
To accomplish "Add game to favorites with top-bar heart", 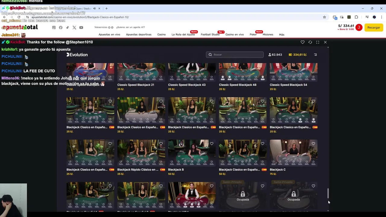I will pos(302,42).
